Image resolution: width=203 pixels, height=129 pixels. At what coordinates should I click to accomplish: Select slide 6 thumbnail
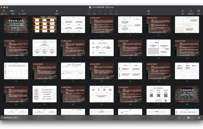[x=159, y=25]
